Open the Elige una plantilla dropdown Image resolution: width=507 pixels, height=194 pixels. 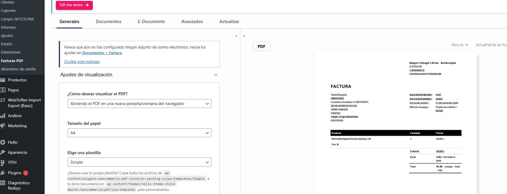(x=139, y=162)
